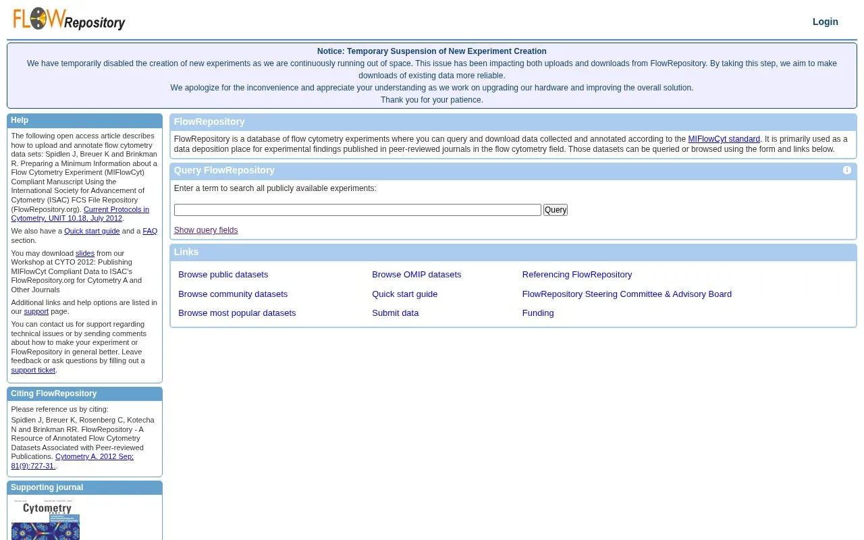Click the Help panel header
Viewport: 864px width, 540px height.
point(84,121)
